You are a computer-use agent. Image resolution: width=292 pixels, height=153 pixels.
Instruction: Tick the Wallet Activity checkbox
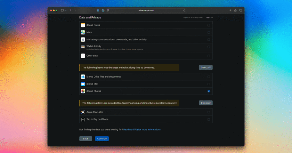pos(209,47)
